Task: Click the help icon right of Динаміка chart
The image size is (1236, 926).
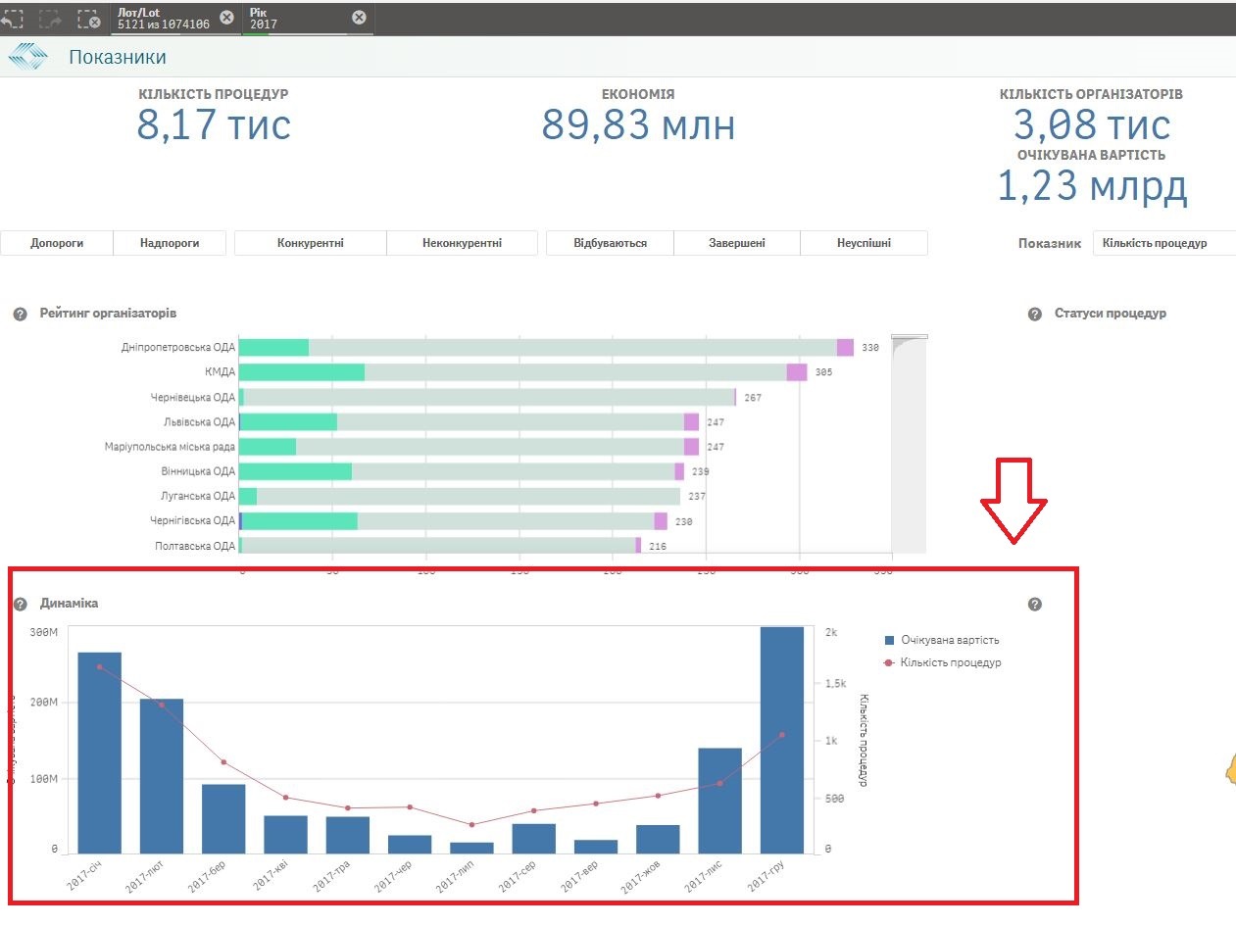Action: click(1034, 605)
